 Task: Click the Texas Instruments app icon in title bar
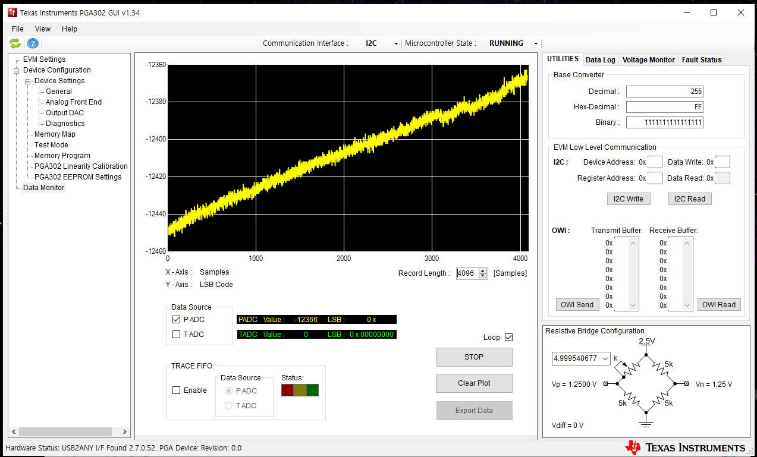(12, 12)
